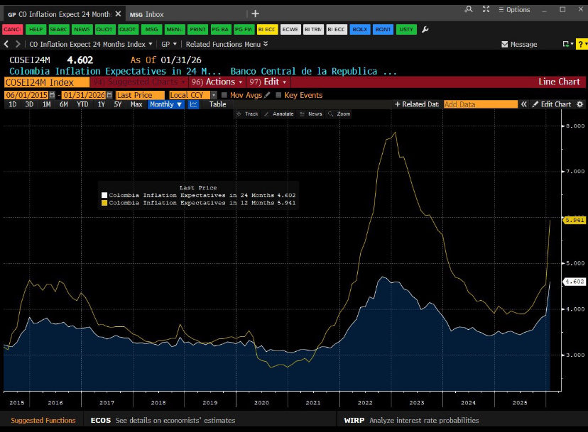Switch to Table view
The image size is (588, 432).
point(217,104)
